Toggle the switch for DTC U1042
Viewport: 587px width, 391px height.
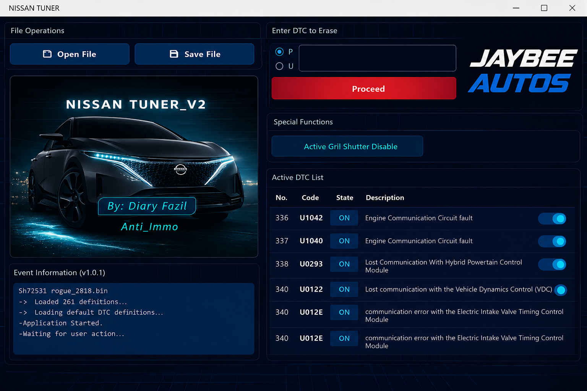(552, 218)
